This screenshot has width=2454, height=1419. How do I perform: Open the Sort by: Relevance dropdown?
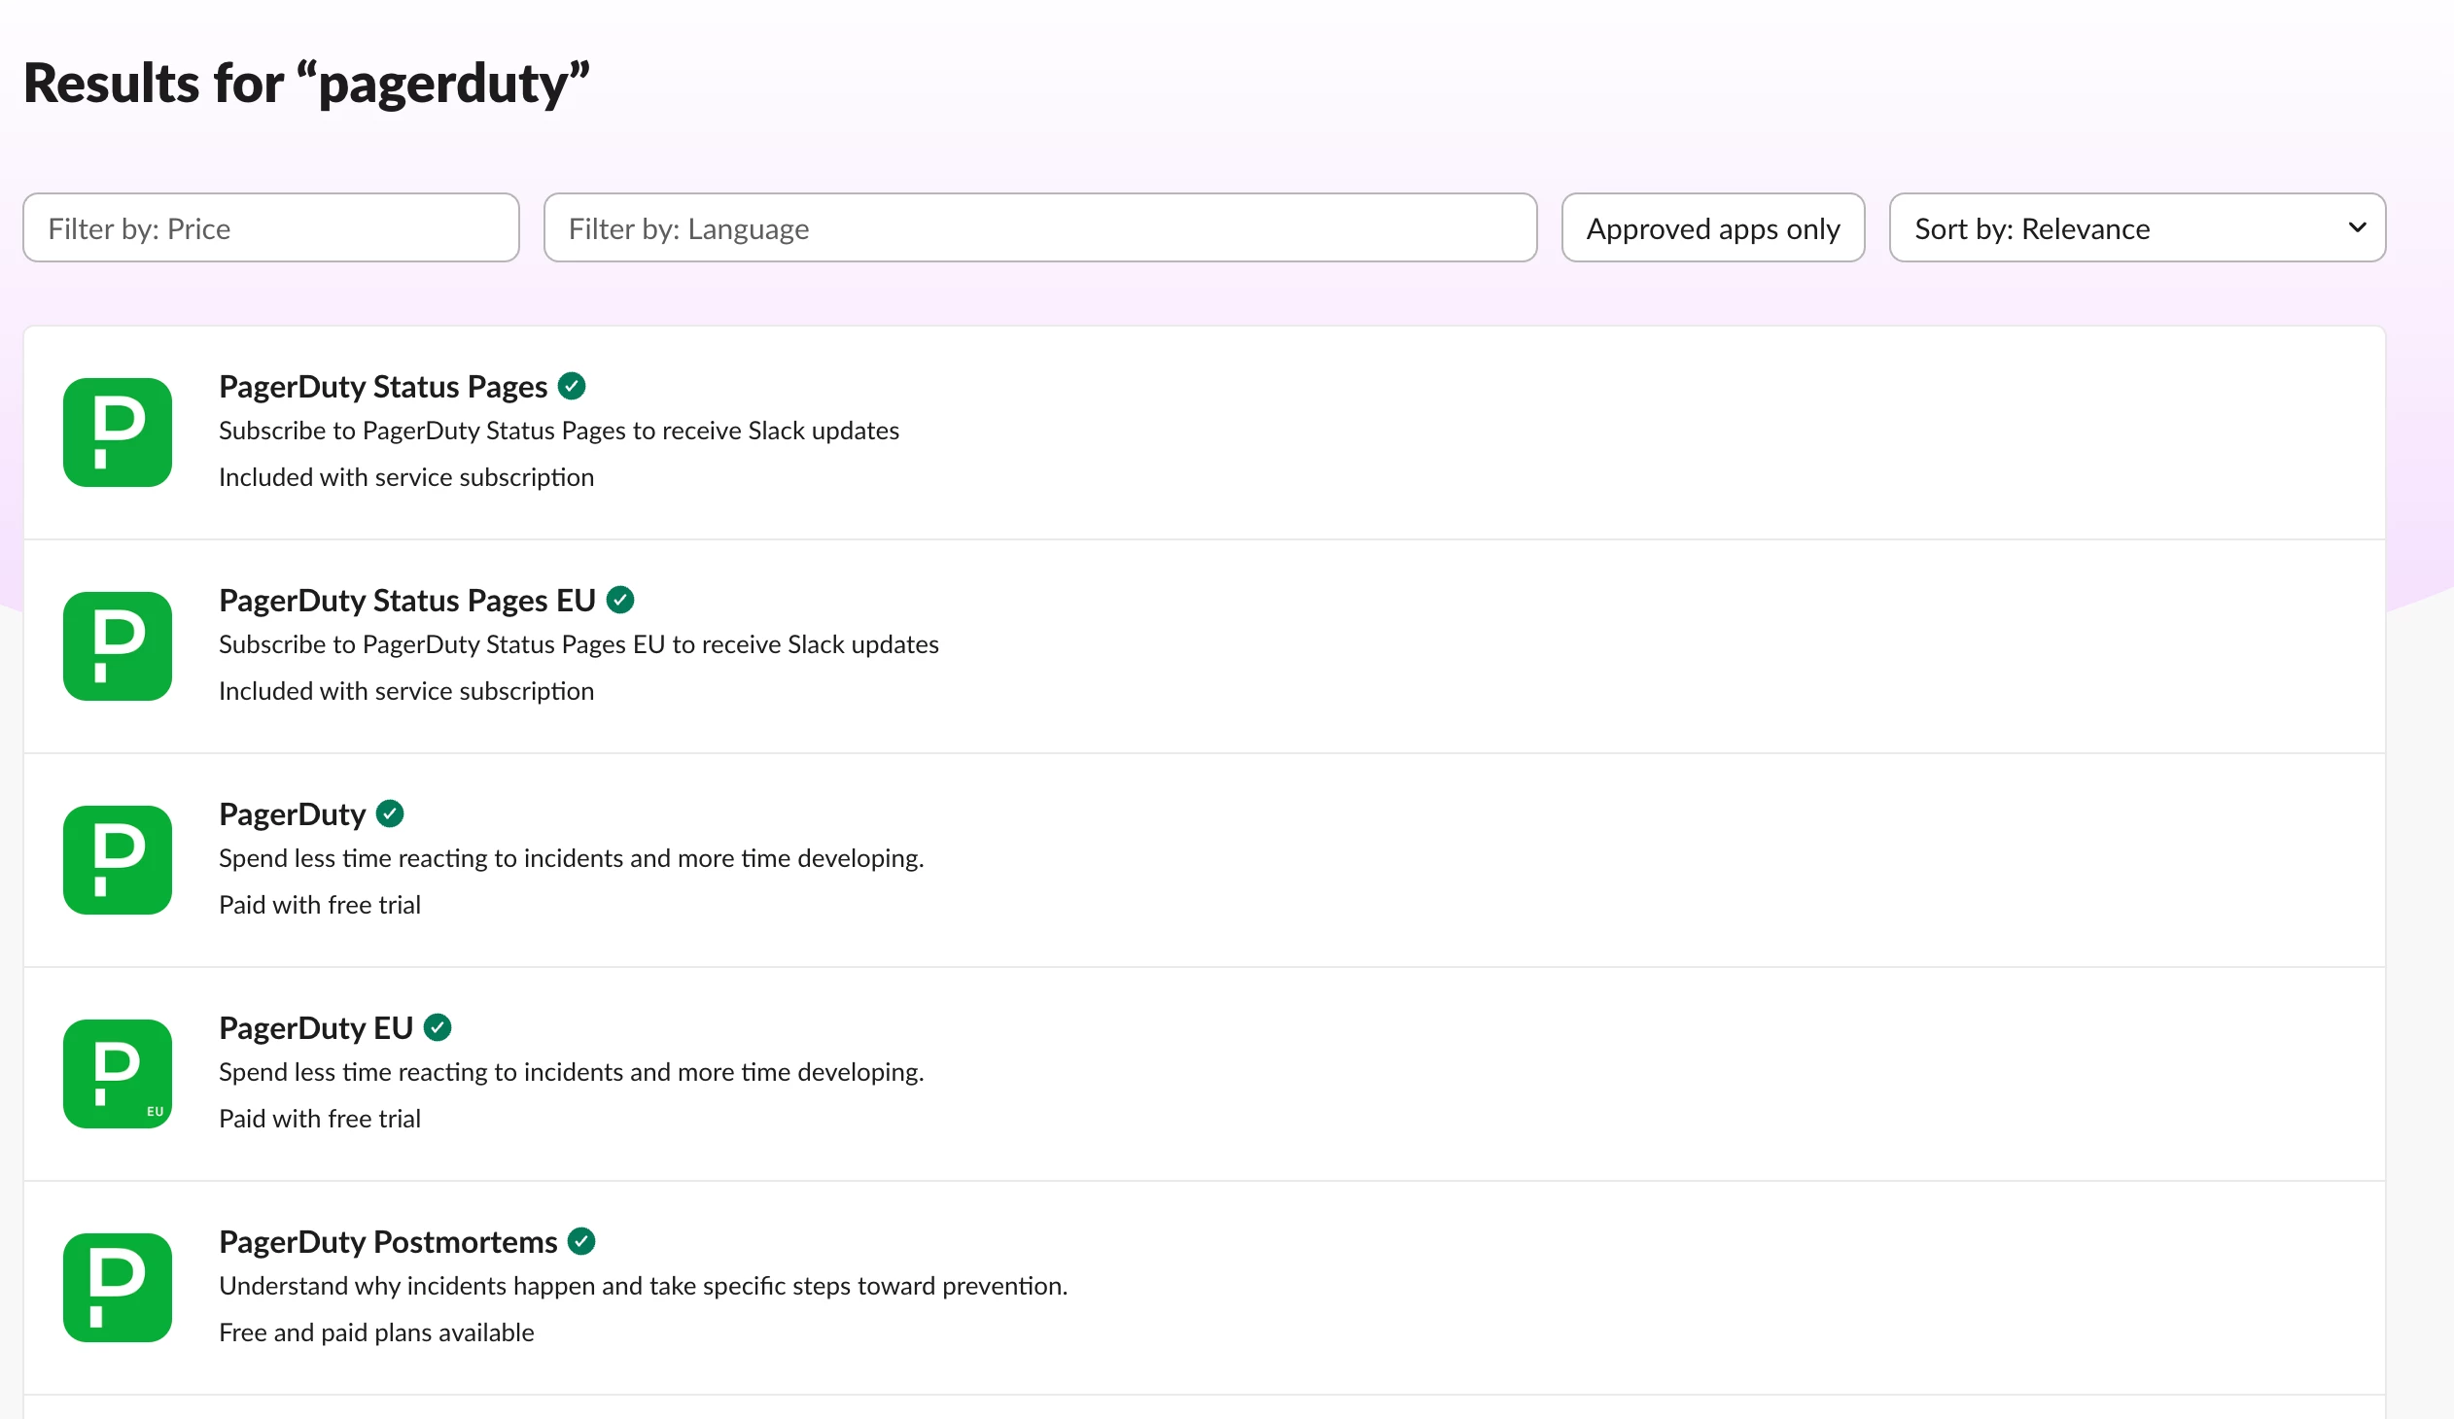2137,227
